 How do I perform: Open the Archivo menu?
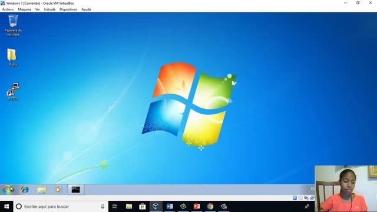pyautogui.click(x=8, y=9)
